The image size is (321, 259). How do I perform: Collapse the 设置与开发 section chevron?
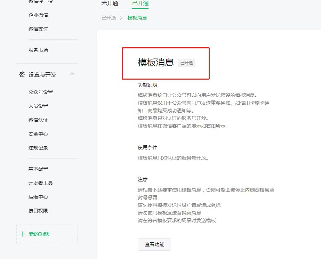click(x=72, y=74)
